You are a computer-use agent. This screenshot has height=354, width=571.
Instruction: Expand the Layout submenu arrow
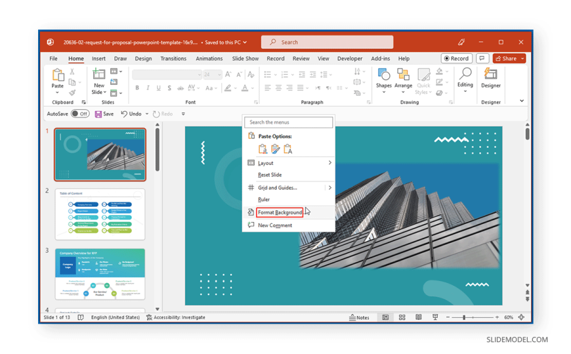point(329,163)
